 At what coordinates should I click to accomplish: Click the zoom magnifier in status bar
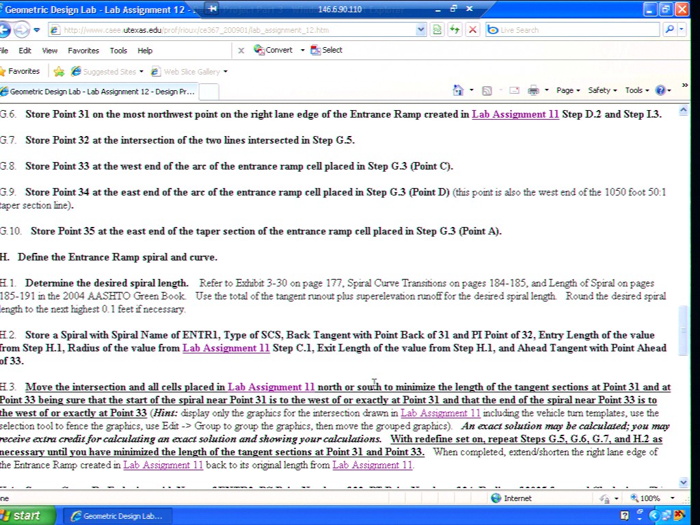pos(634,498)
